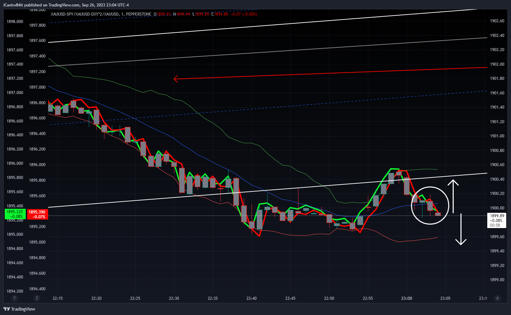Toggle the A auto-scale button
The image size is (511, 315).
point(497,298)
